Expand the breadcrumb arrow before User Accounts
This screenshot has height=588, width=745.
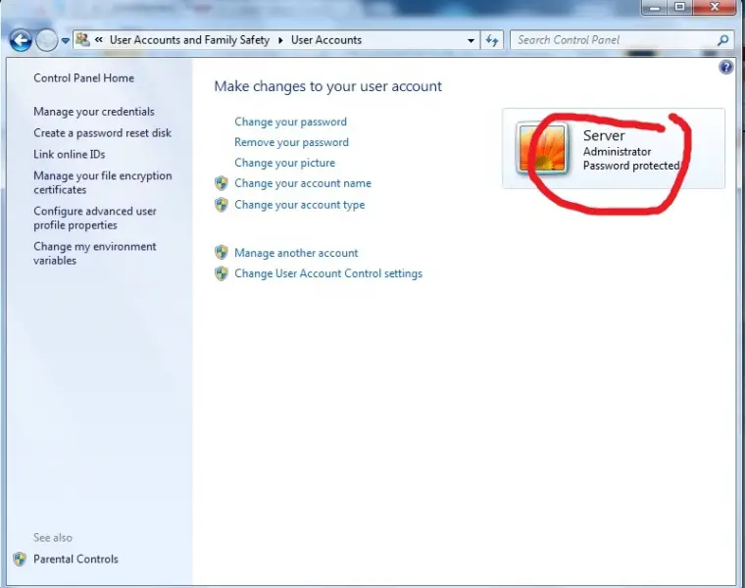tap(280, 40)
